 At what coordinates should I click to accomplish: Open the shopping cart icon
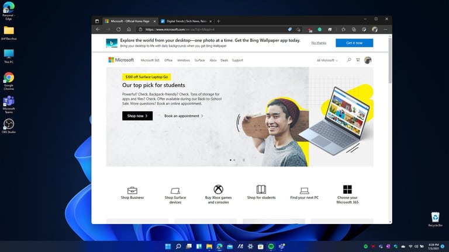click(x=358, y=60)
